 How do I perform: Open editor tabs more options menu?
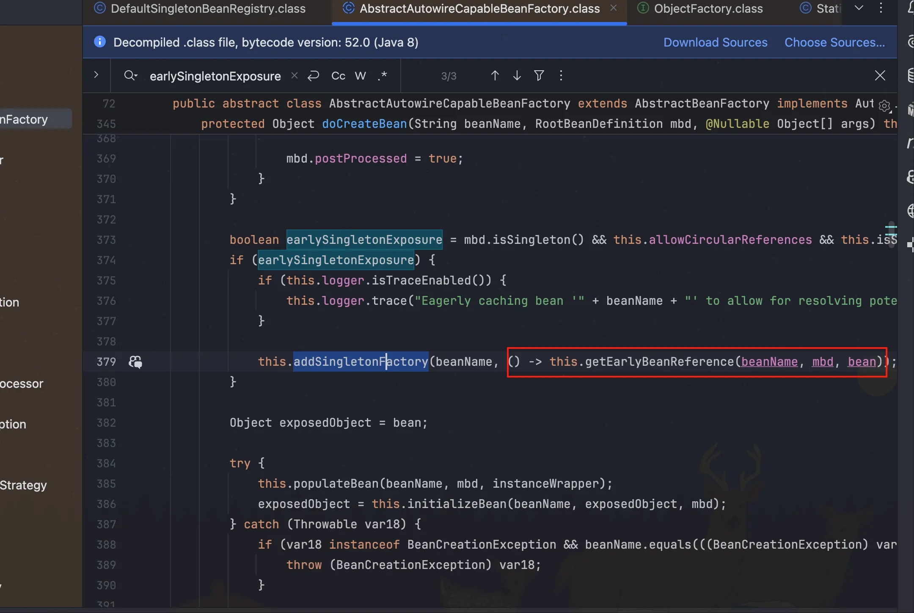pos(881,8)
